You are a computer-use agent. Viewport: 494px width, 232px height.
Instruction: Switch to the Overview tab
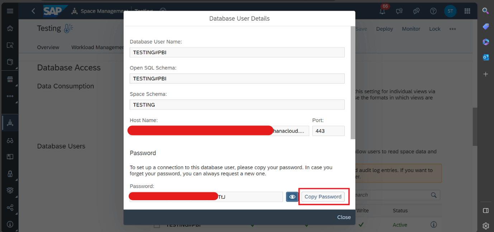[x=48, y=47]
